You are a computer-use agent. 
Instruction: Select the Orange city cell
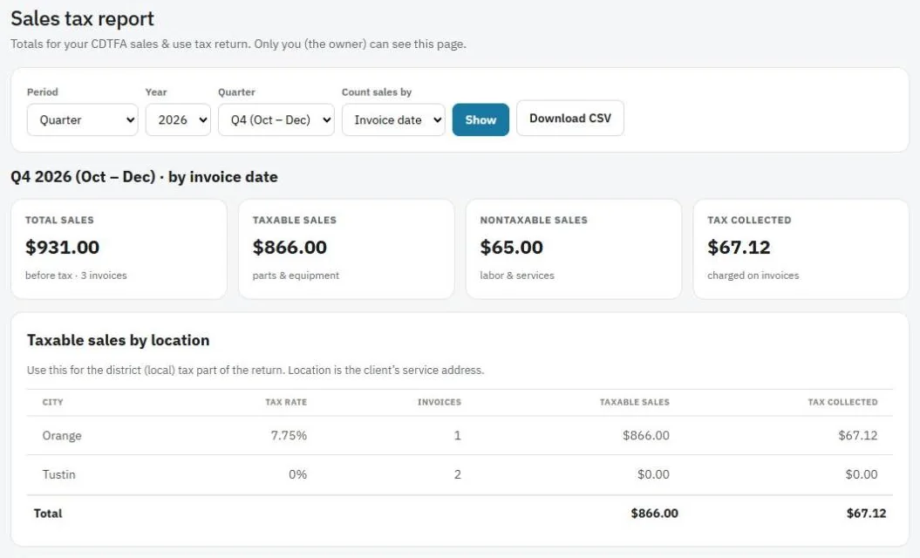tap(62, 435)
